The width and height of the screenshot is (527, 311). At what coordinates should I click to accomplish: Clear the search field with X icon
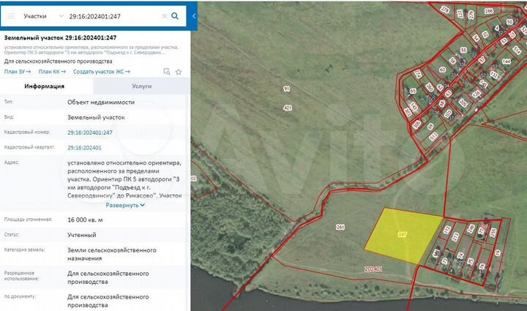(165, 16)
